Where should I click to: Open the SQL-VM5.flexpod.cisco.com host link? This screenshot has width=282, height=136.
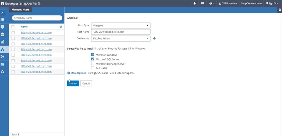(36, 55)
